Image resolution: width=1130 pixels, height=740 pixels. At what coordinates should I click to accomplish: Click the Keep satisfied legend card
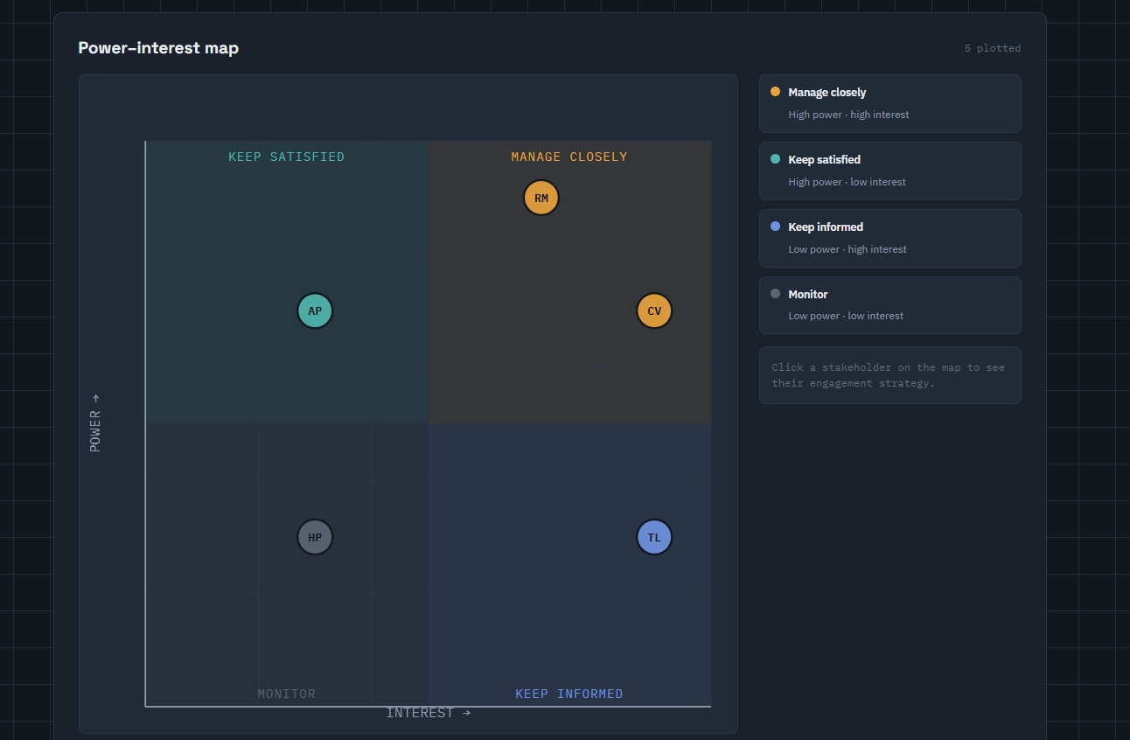(x=889, y=171)
